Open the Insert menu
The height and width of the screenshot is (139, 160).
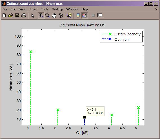[x=34, y=9]
